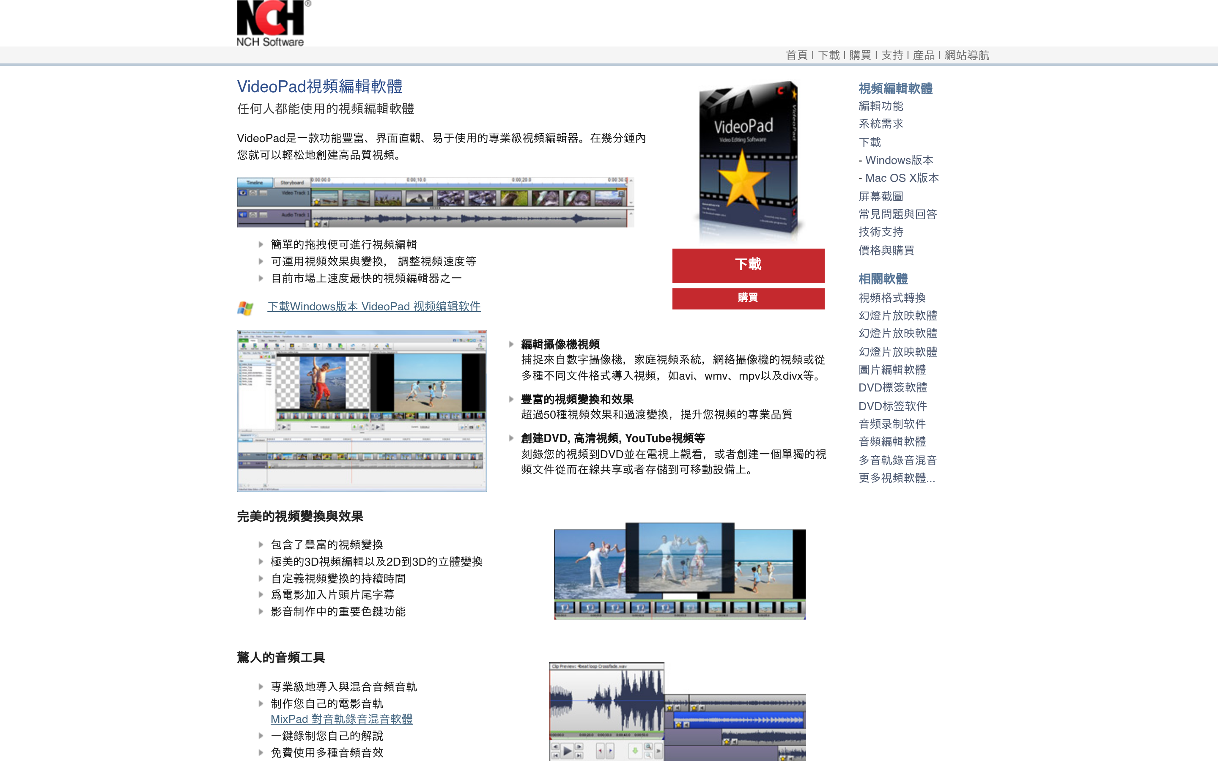Open 圖片編輯軟體 sidebar link

(x=892, y=370)
